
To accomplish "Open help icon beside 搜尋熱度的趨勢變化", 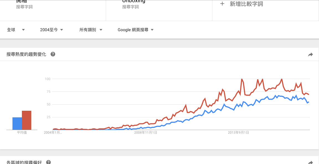I will [53, 54].
